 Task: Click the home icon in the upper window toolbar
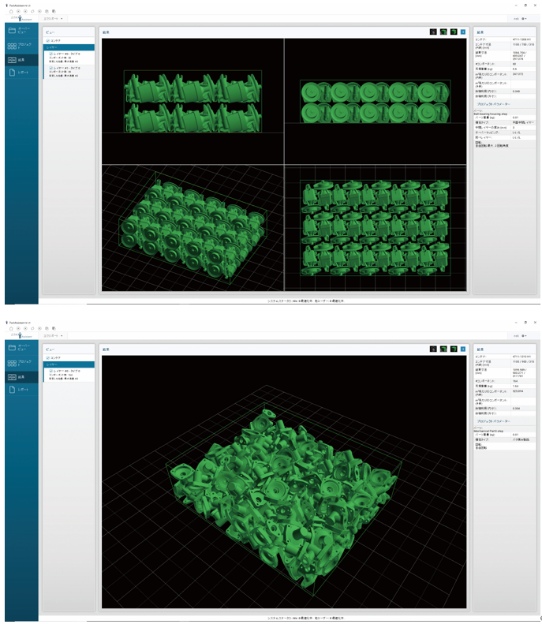9,10
